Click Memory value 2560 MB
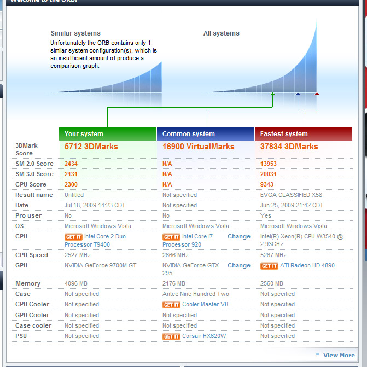The image size is (367, 367). point(271,283)
